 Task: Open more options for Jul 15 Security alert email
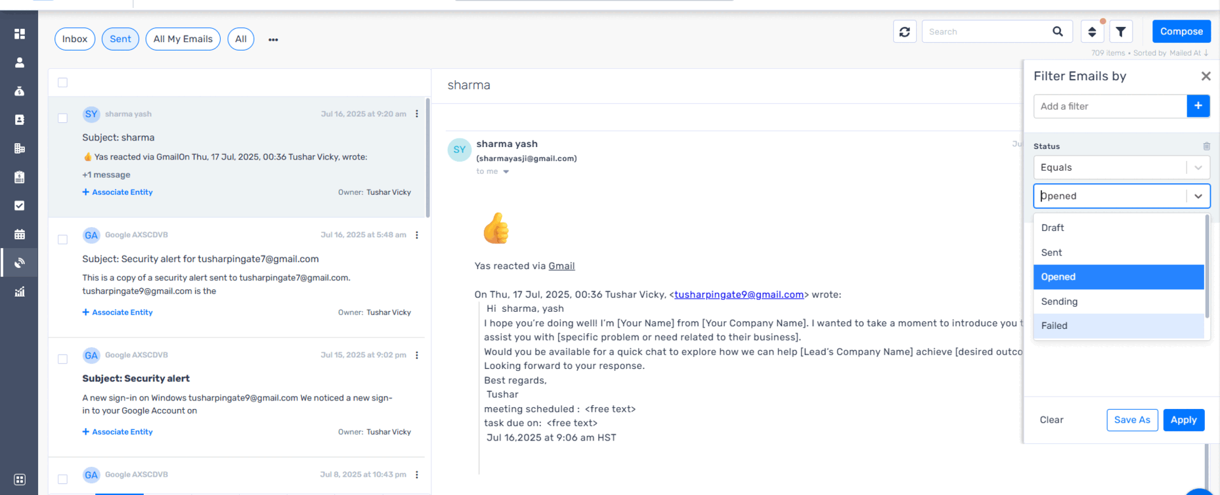coord(417,355)
